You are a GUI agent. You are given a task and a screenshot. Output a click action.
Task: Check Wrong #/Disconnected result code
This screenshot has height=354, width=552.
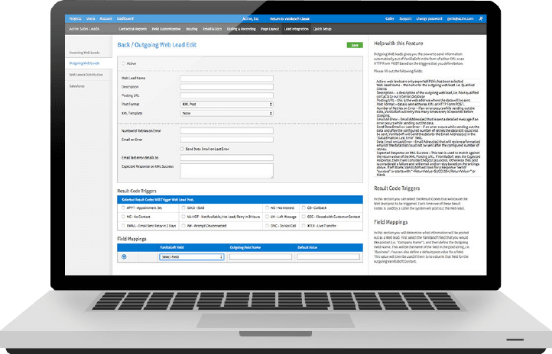point(183,226)
